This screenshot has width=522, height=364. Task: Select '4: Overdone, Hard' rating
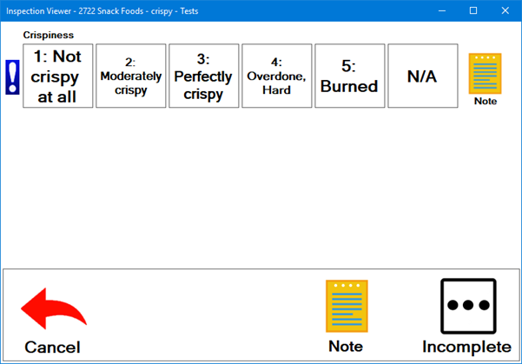click(x=276, y=76)
